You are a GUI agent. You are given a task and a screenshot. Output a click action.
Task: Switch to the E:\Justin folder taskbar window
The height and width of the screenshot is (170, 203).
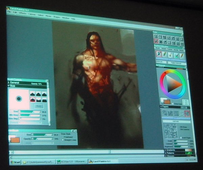39,162
